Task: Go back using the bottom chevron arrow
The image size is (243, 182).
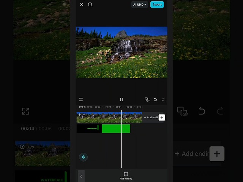Action: click(81, 176)
